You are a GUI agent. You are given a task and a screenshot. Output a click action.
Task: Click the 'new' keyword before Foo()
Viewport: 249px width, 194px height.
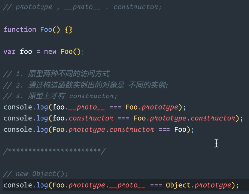coord(50,52)
